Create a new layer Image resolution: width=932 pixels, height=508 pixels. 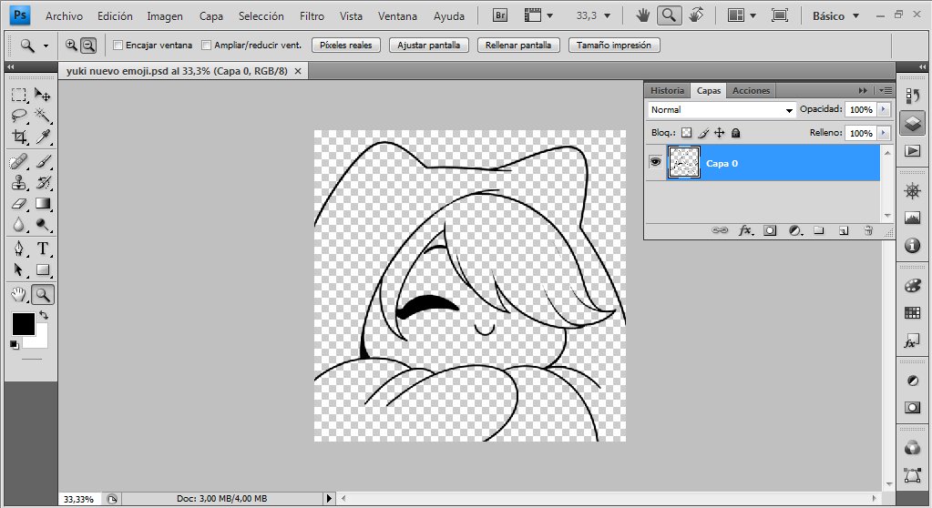tap(844, 230)
